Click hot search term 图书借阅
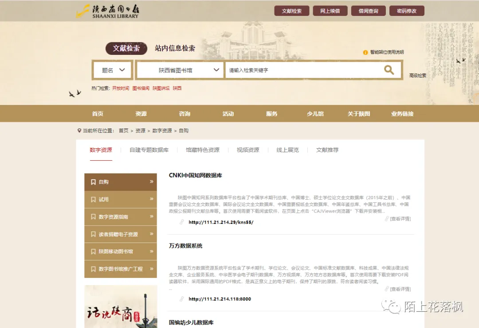Screen dimensions: 479x328 (x=141, y=88)
